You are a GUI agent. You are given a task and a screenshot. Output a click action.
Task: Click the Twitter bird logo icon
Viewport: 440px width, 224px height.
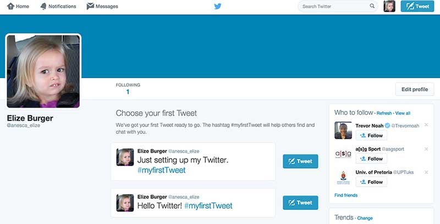217,6
